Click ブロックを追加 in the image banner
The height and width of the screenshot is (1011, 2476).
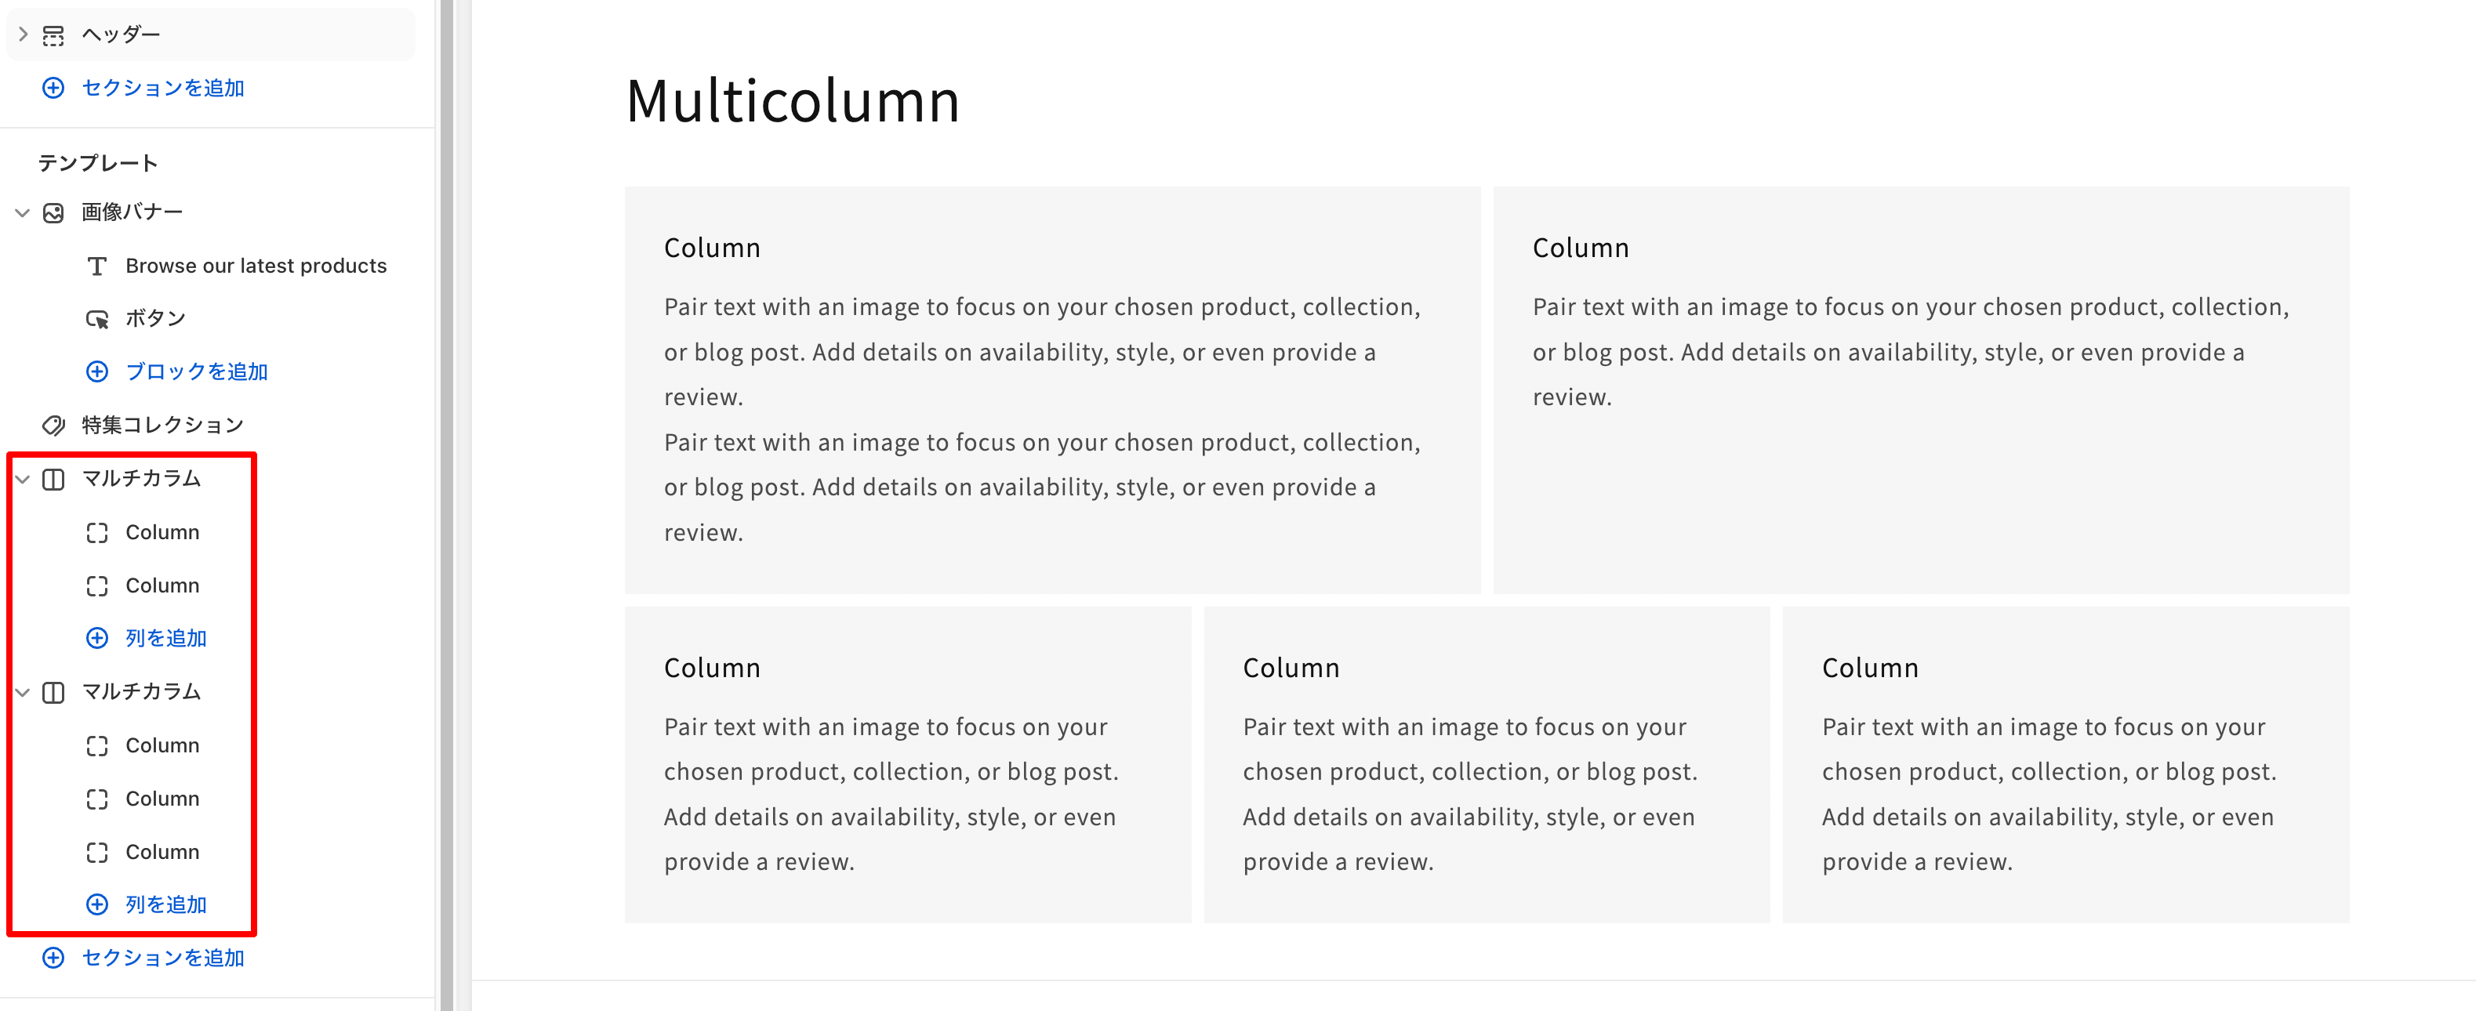click(196, 372)
